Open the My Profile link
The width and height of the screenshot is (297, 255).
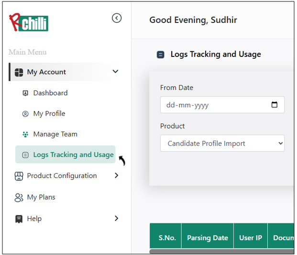(49, 114)
